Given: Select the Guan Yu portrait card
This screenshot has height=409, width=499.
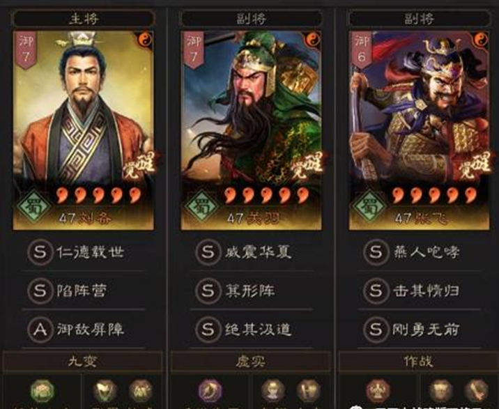Looking at the screenshot, I should click(x=251, y=130).
